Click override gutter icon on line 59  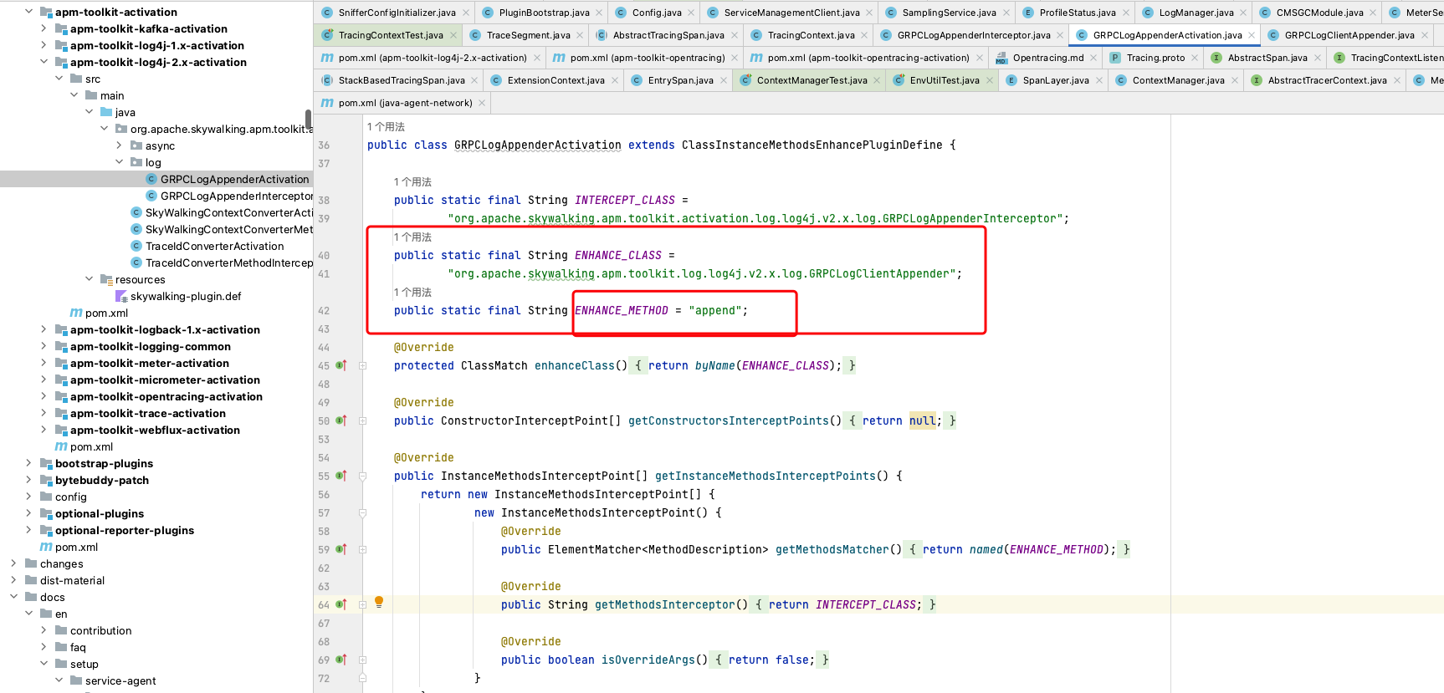(341, 549)
